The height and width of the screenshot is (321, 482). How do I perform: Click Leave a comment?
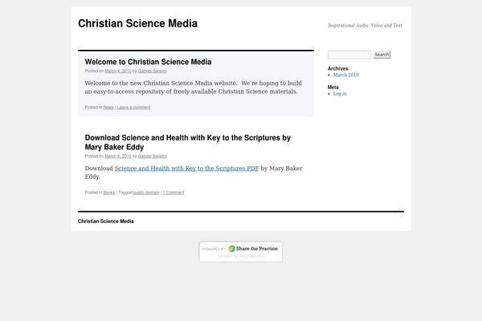click(x=133, y=107)
